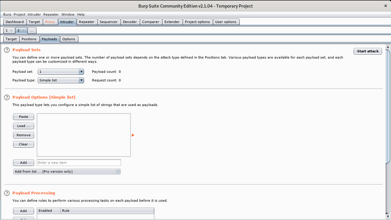Open the Intruder Target sub-tab
Screen dimensions: 391x220
pyautogui.click(x=11, y=39)
